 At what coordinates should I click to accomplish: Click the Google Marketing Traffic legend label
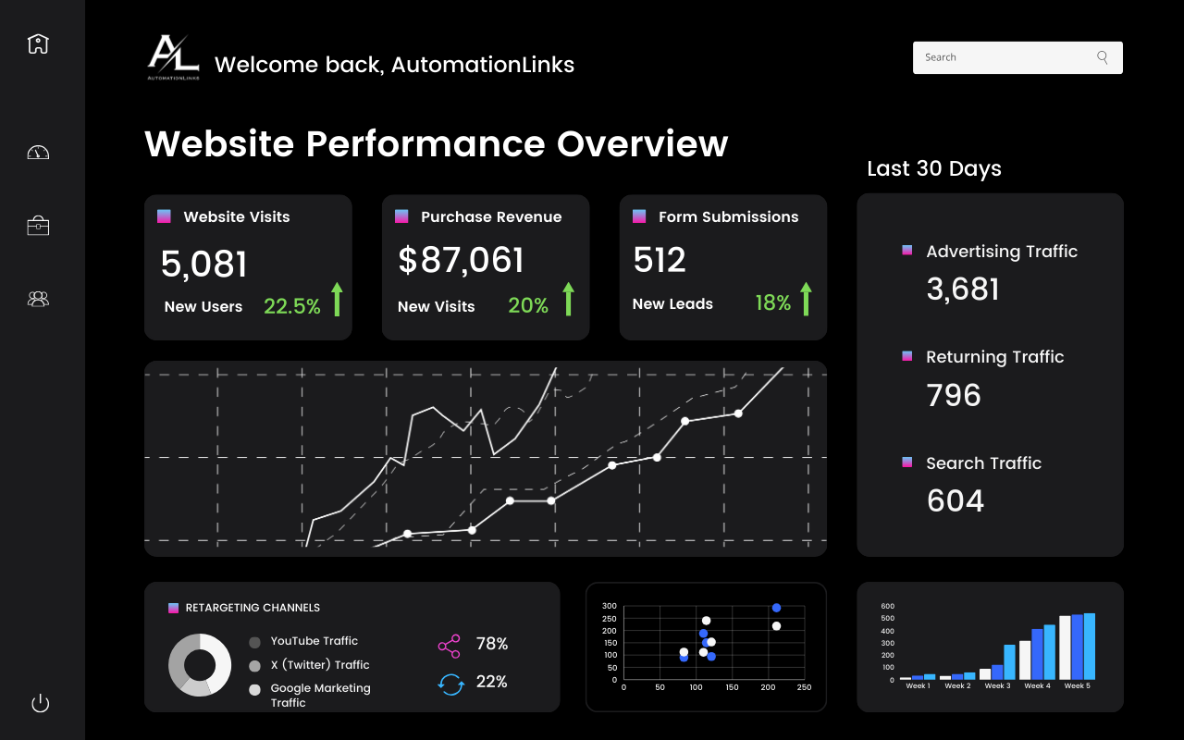tap(320, 696)
